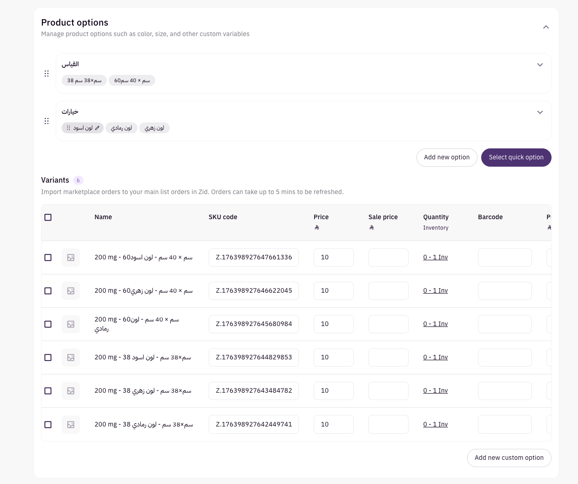
Task: Open image placeholder for SKU ending 7661336
Action: (x=71, y=258)
